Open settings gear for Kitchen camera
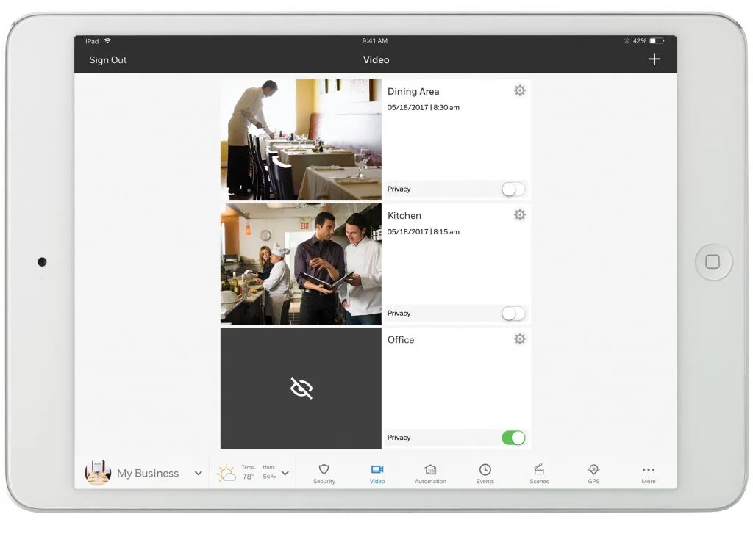This screenshot has height=553, width=753. pyautogui.click(x=520, y=215)
